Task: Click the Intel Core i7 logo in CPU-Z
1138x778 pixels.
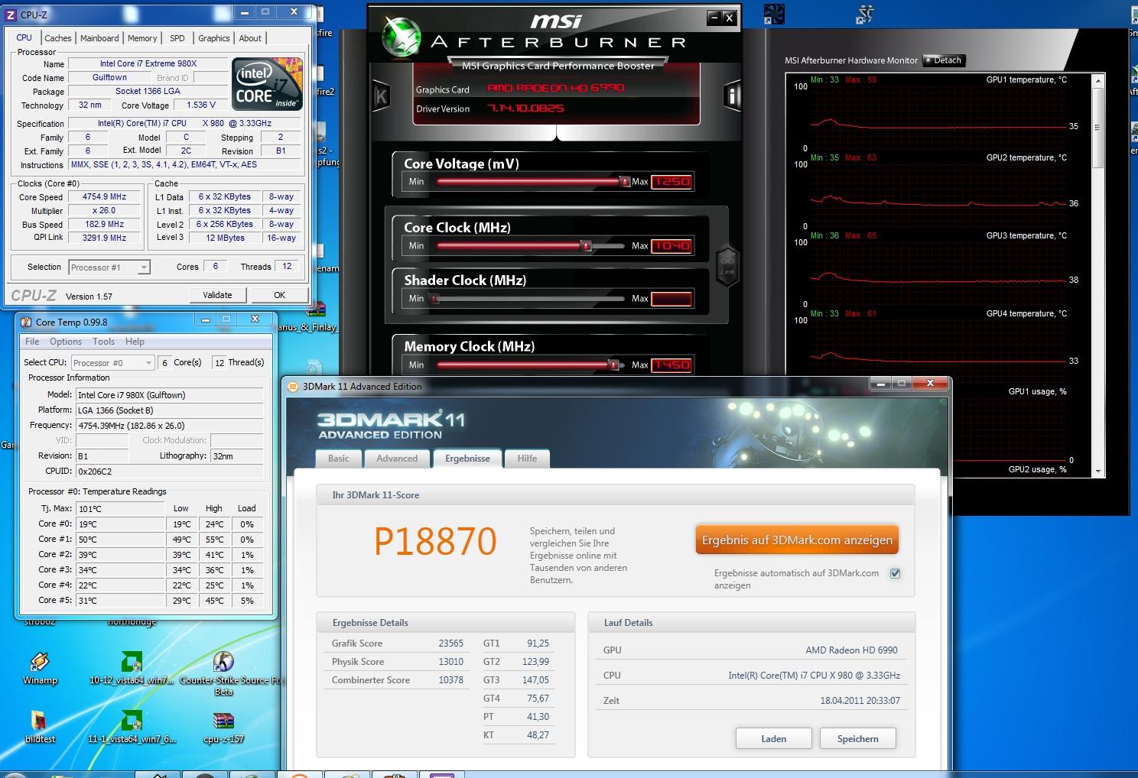Action: pos(268,85)
